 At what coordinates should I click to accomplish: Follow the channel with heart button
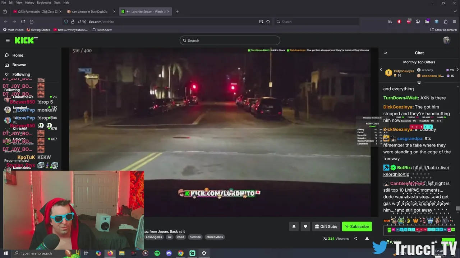305,226
